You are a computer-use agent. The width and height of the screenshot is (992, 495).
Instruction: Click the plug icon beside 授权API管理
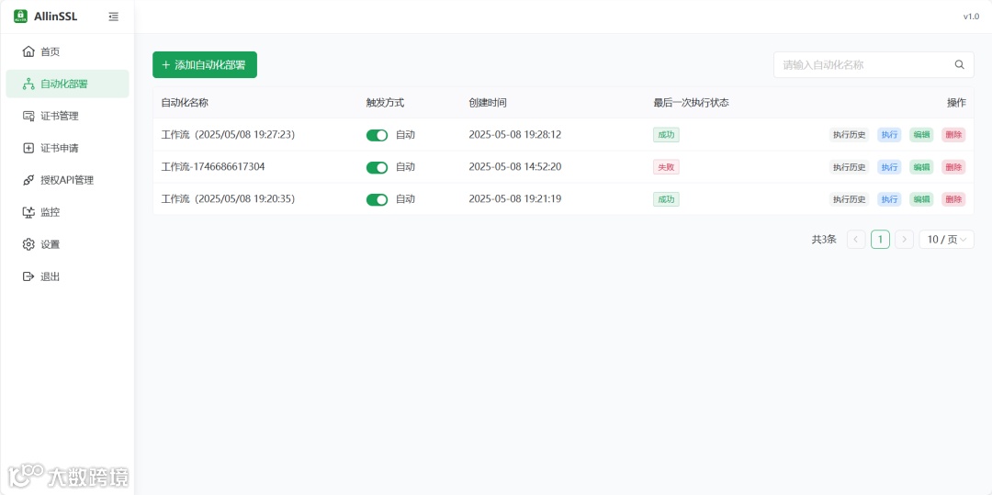point(28,180)
